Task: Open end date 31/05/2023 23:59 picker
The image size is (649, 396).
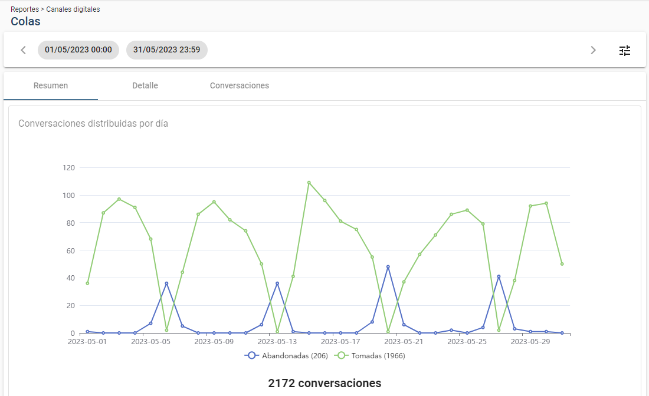Action: pos(167,50)
